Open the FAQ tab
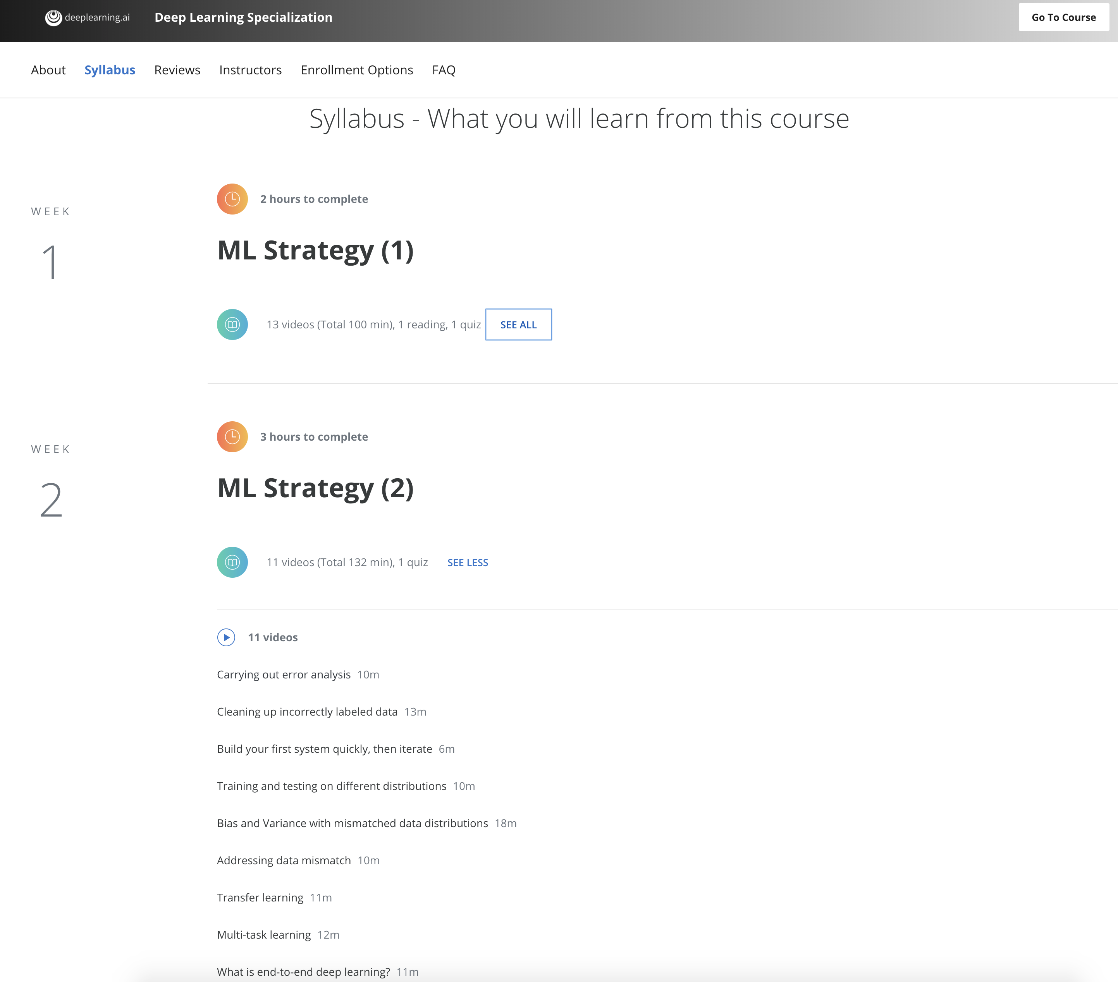Viewport: 1118px width, 982px height. click(x=444, y=70)
